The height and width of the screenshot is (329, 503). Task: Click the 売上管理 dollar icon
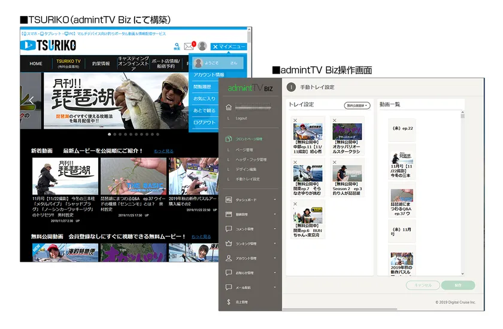[228, 302]
